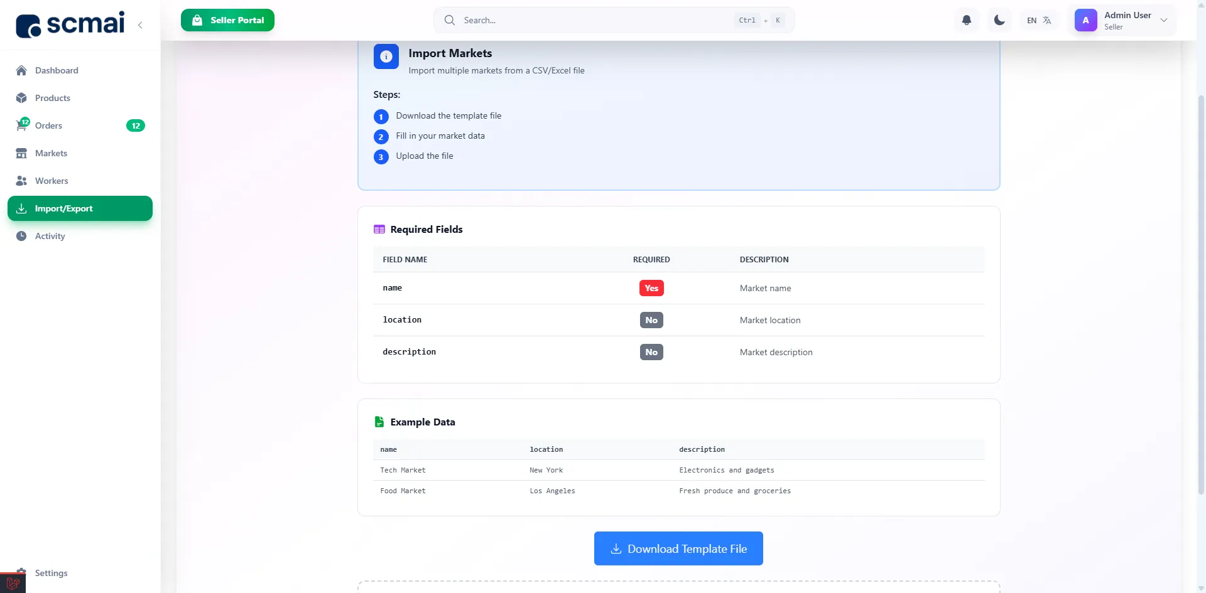Select the 'Los Angeles' example cell
The height and width of the screenshot is (593, 1206).
click(552, 491)
